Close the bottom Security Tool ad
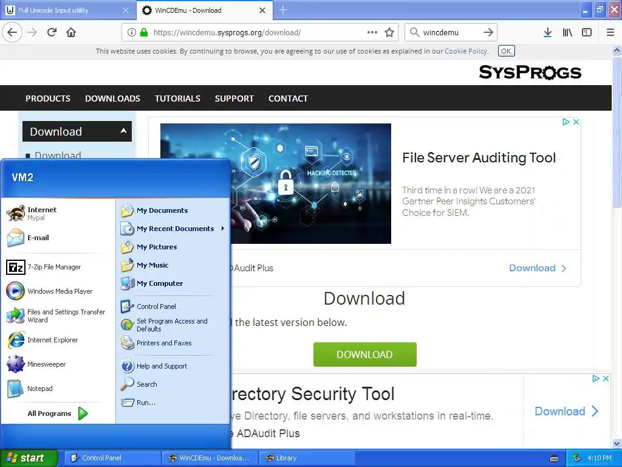This screenshot has width=622, height=467. pyautogui.click(x=606, y=378)
